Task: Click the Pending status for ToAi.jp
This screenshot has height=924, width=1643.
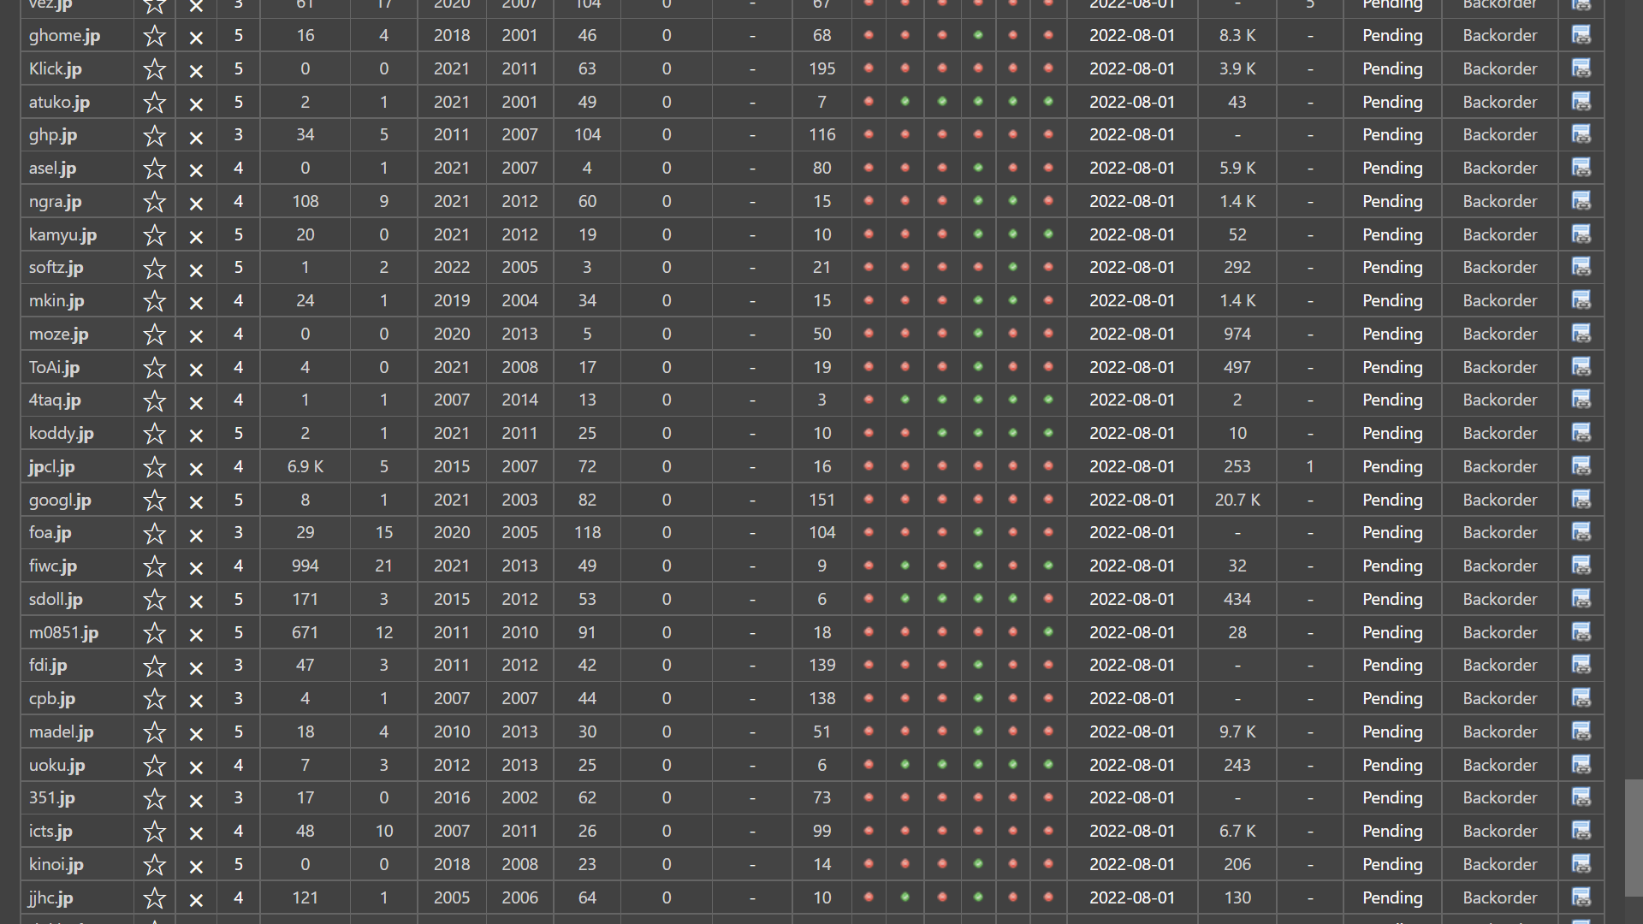Action: pyautogui.click(x=1392, y=367)
